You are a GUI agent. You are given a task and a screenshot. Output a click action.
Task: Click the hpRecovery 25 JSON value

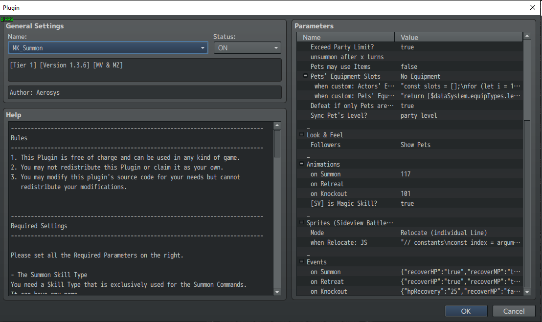point(460,291)
